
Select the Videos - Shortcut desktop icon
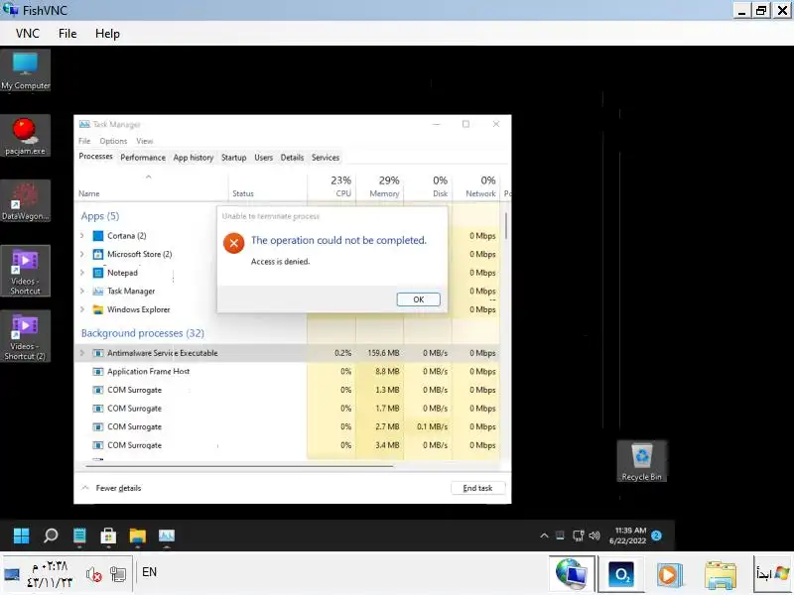point(26,271)
